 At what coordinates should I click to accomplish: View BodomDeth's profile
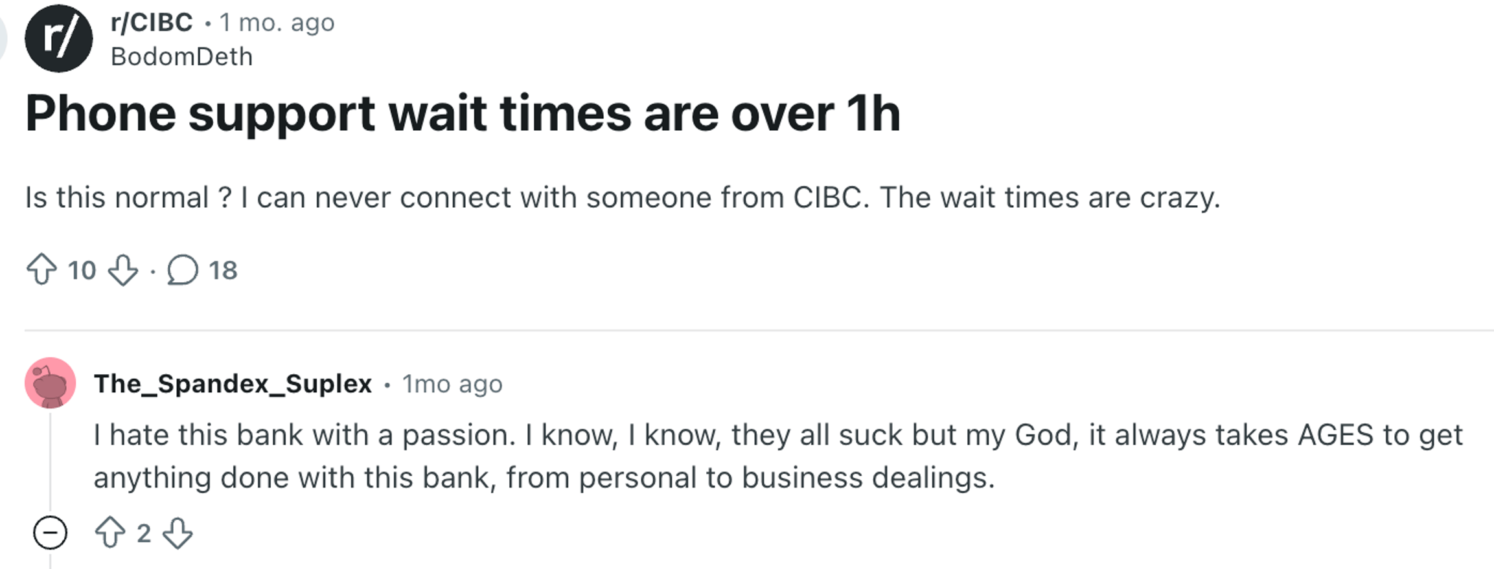(x=180, y=57)
